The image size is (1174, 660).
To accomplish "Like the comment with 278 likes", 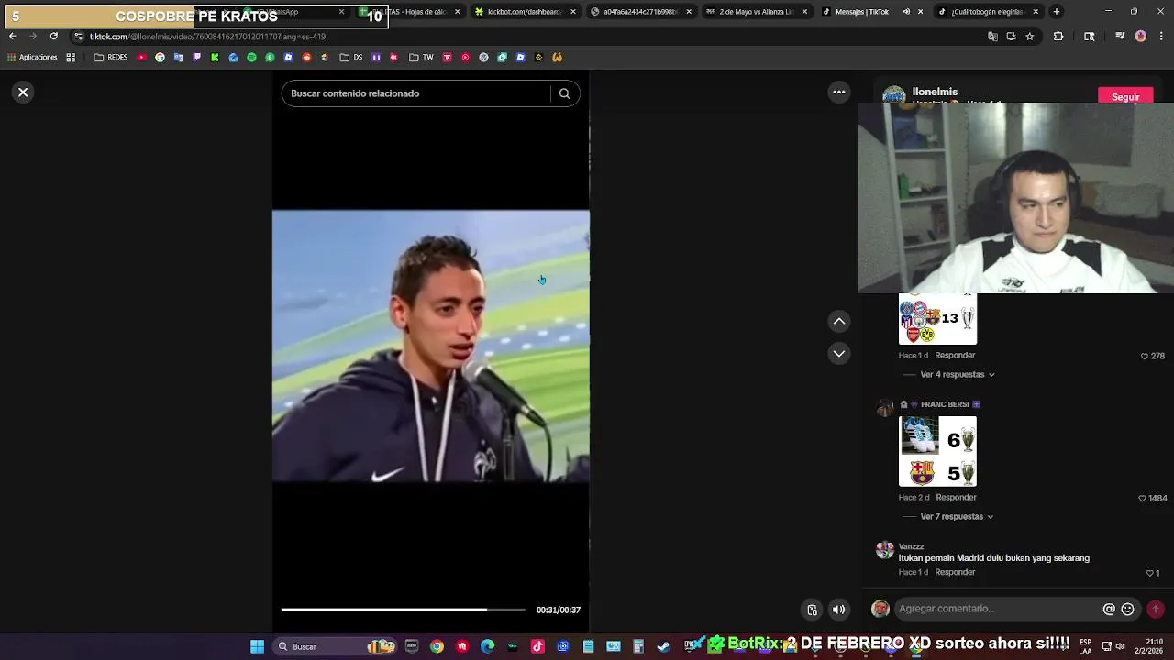I will pyautogui.click(x=1144, y=356).
